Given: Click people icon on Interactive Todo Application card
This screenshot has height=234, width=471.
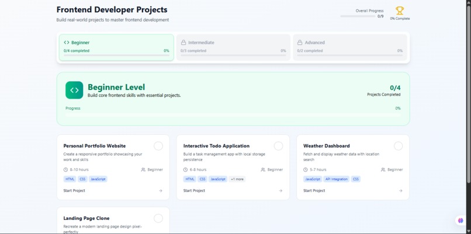Looking at the screenshot, I should (263, 170).
